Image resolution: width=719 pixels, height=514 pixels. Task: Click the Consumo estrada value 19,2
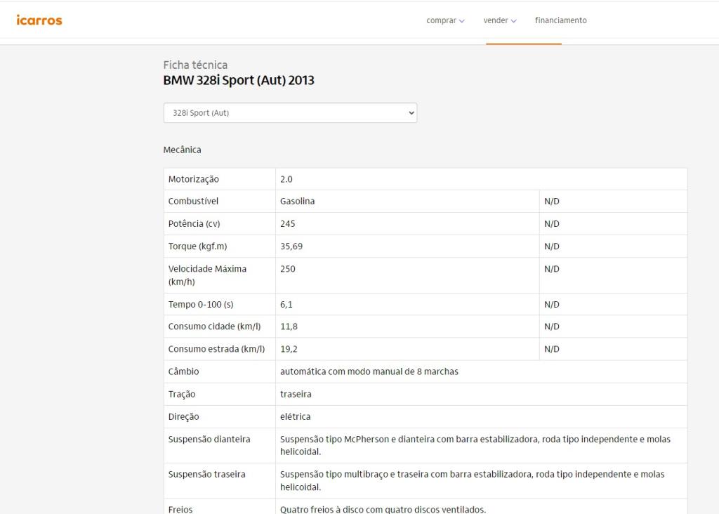(289, 349)
